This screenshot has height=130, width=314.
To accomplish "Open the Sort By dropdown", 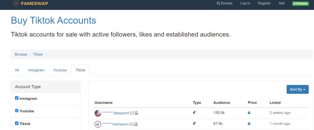I will point(297,89).
